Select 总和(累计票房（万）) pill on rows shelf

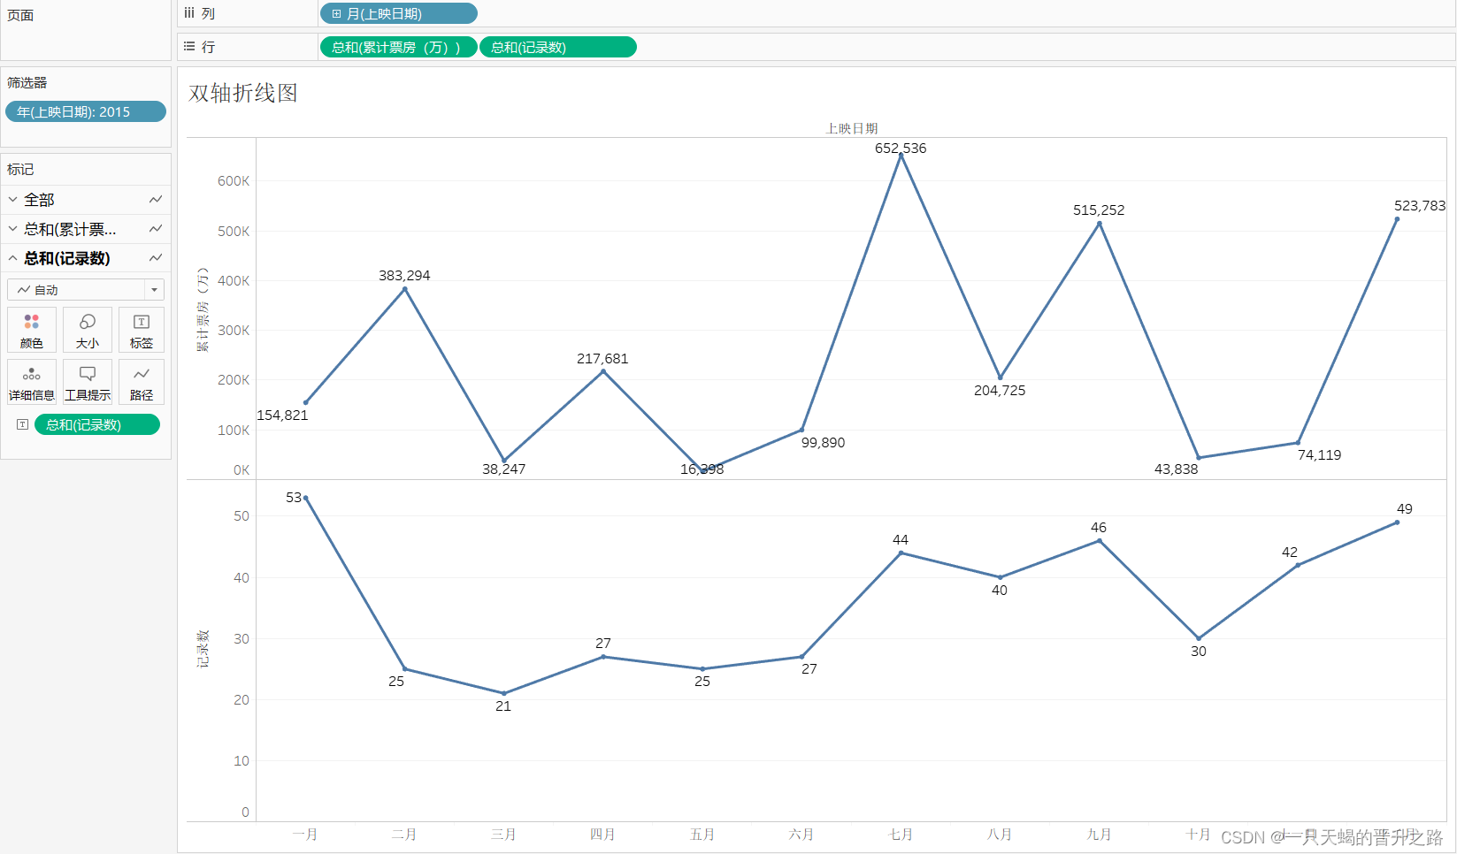(x=398, y=47)
